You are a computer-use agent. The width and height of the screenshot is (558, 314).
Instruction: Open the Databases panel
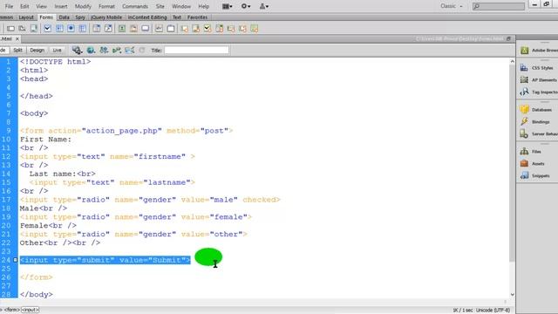pos(537,110)
